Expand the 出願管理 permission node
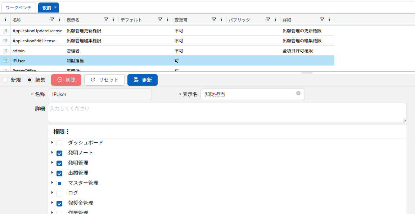Screen dimensions: 415x214 coord(52,173)
